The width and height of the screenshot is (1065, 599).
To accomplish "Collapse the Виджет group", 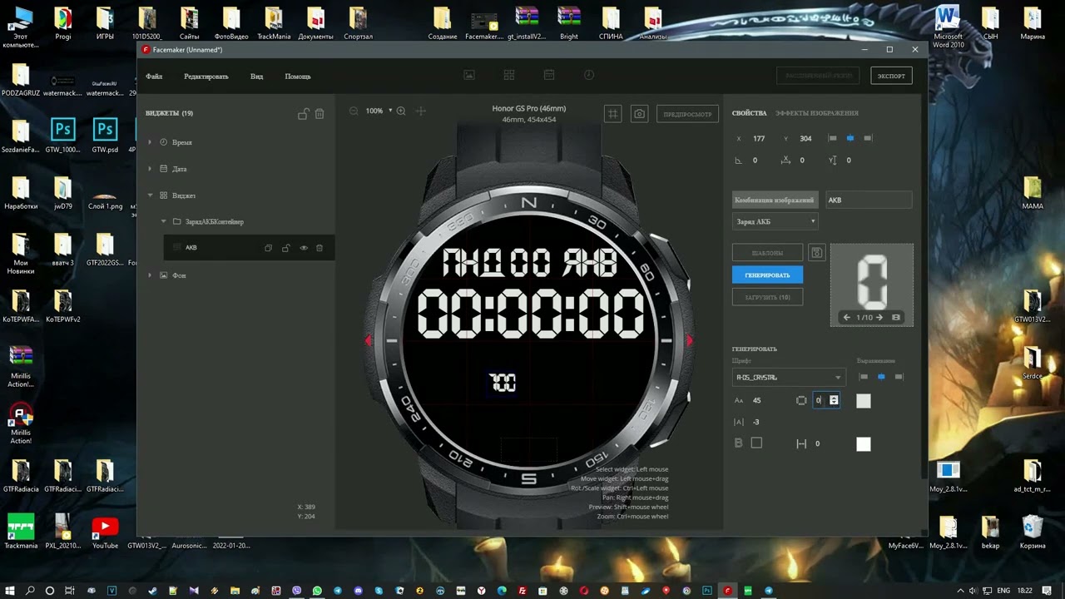I will click(x=150, y=196).
